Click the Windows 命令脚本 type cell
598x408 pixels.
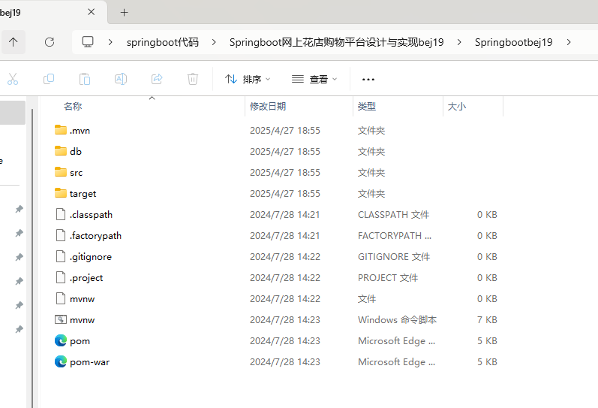(x=397, y=320)
